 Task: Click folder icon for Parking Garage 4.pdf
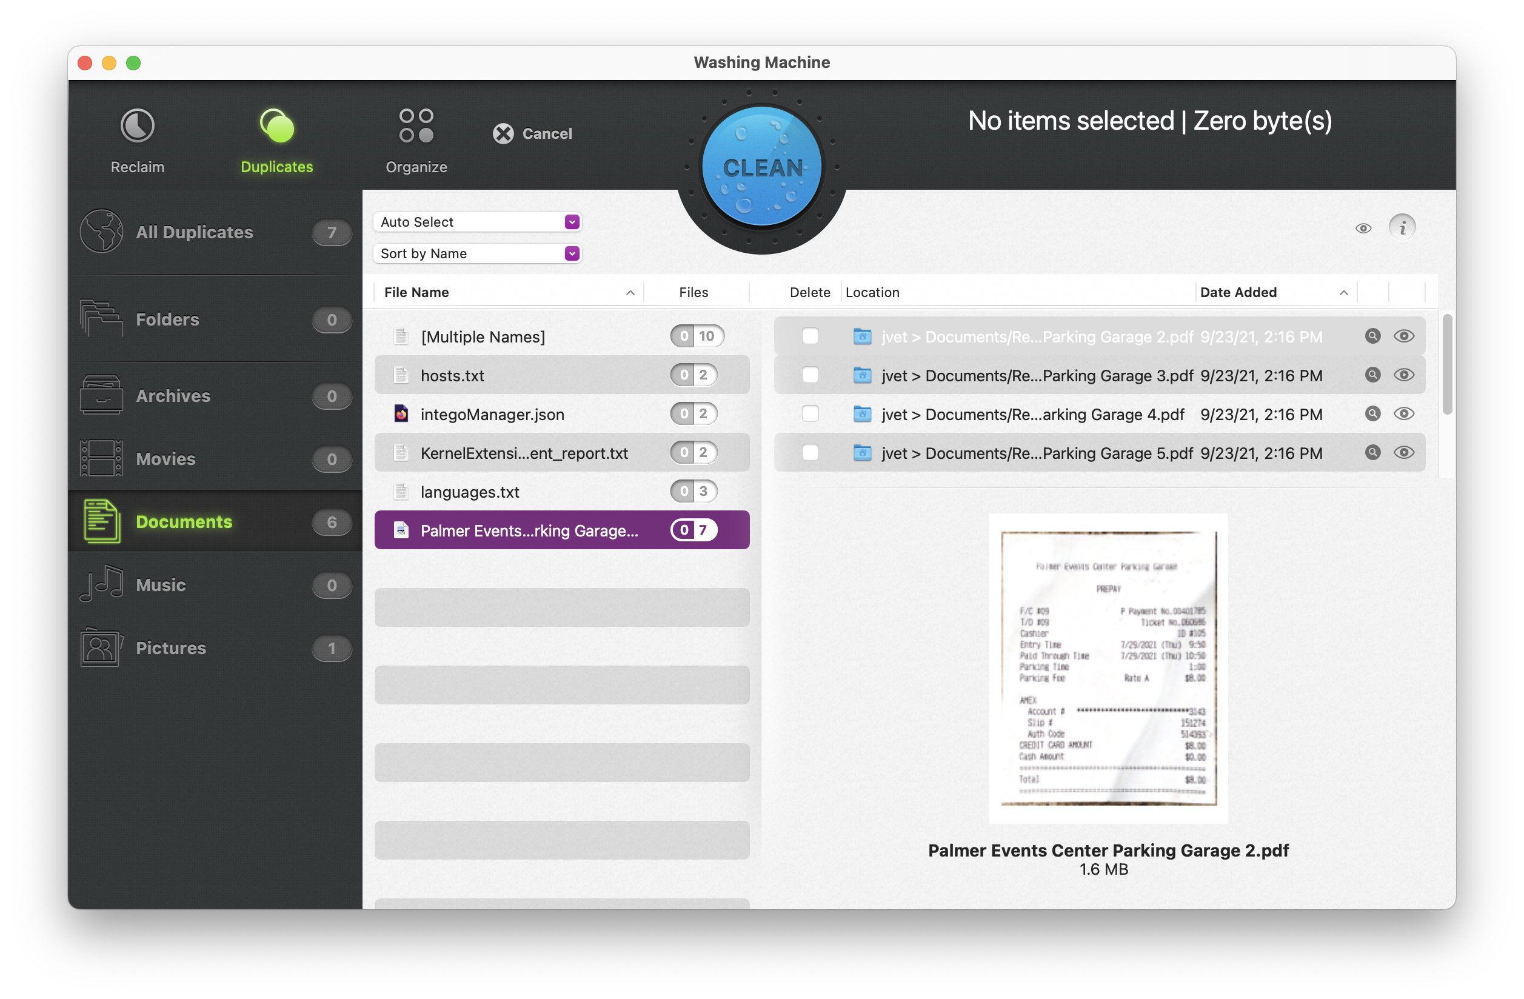point(862,413)
